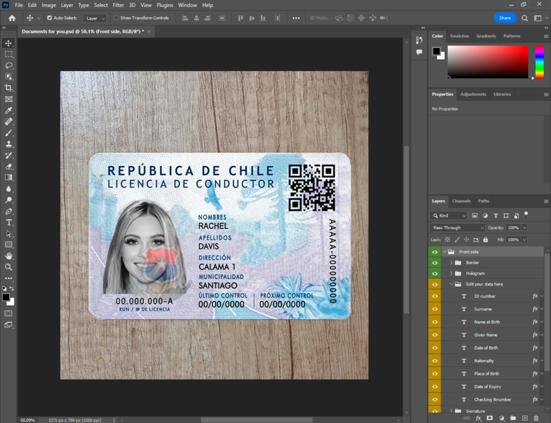Click the Share button
This screenshot has height=423, width=551.
(x=504, y=18)
